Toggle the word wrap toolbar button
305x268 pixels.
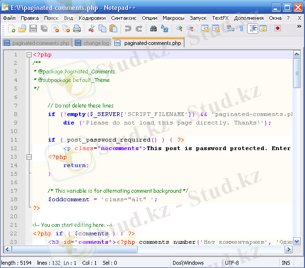click(230, 29)
